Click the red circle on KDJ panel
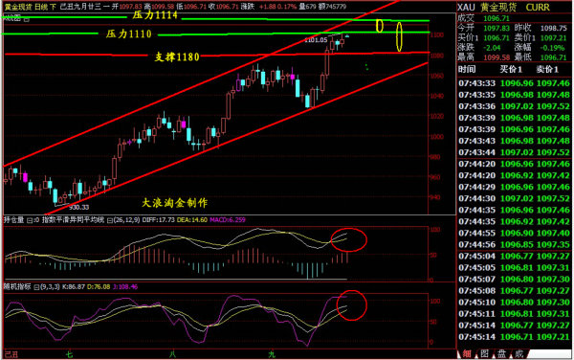The image size is (574, 360). click(351, 305)
